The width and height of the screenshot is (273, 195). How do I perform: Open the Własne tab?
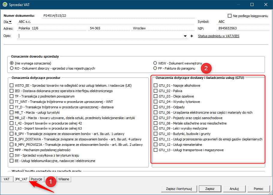pos(64,179)
